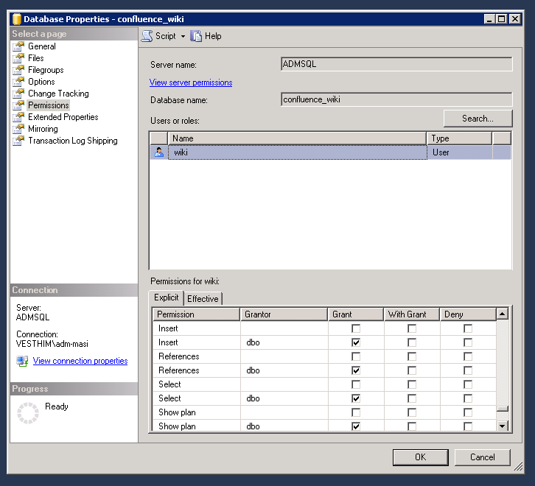
Task: Click the Help toolbar label
Action: [x=213, y=36]
